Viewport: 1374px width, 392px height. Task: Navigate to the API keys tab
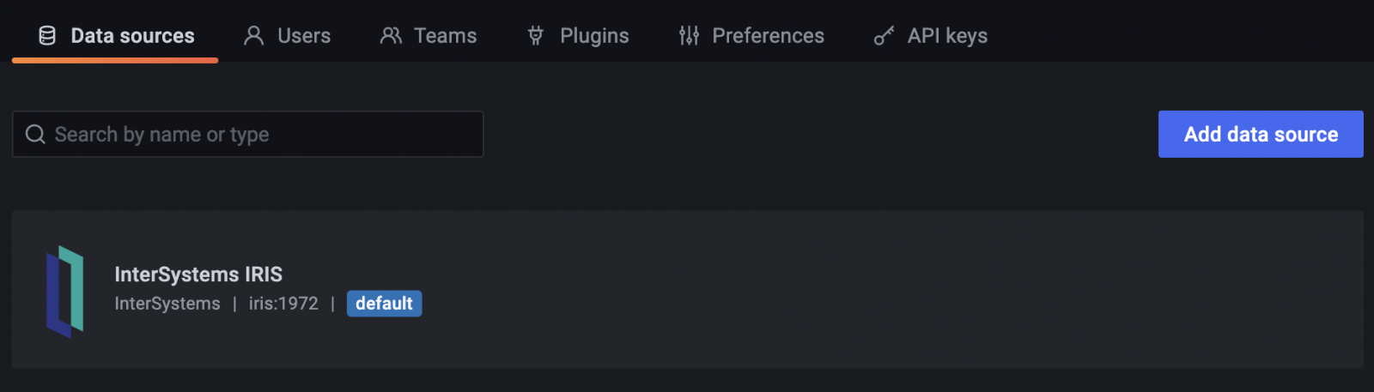tap(947, 35)
